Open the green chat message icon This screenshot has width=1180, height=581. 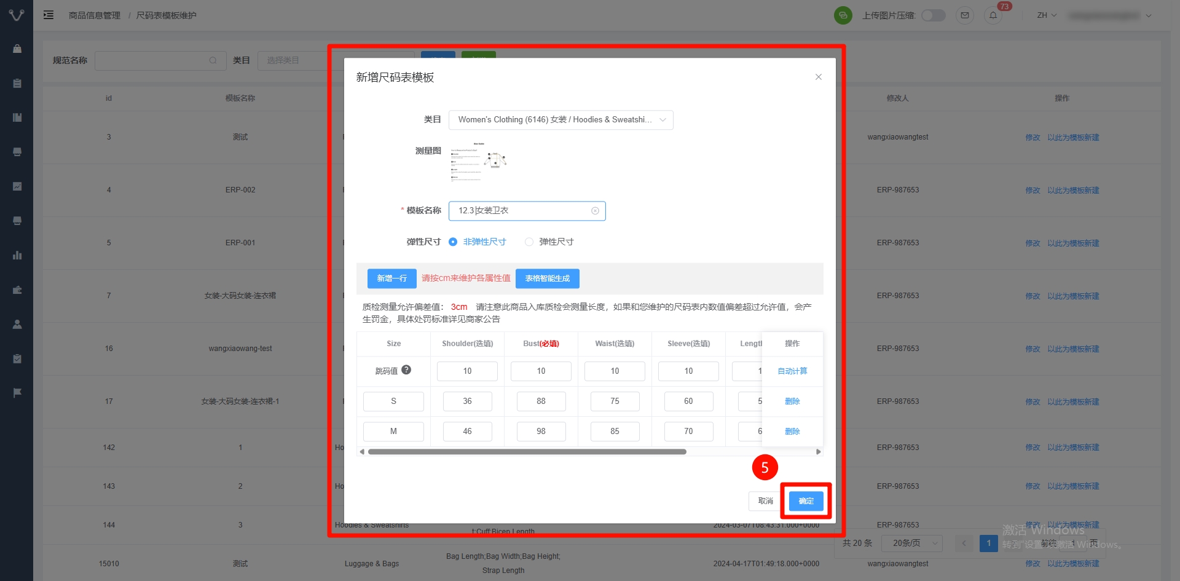tap(843, 15)
